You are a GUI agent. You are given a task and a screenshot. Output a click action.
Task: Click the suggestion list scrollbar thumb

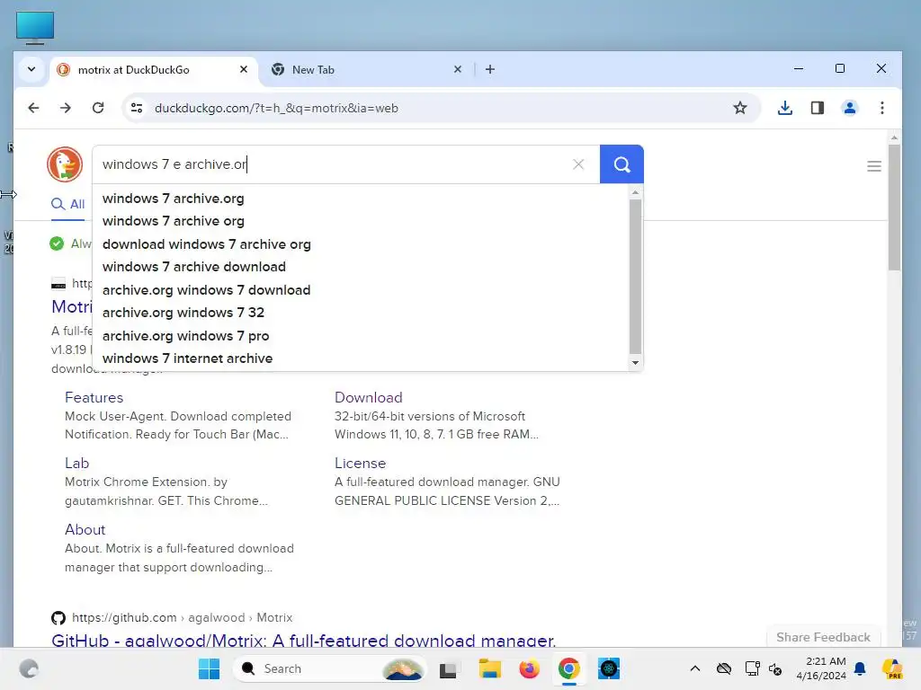[x=635, y=276]
